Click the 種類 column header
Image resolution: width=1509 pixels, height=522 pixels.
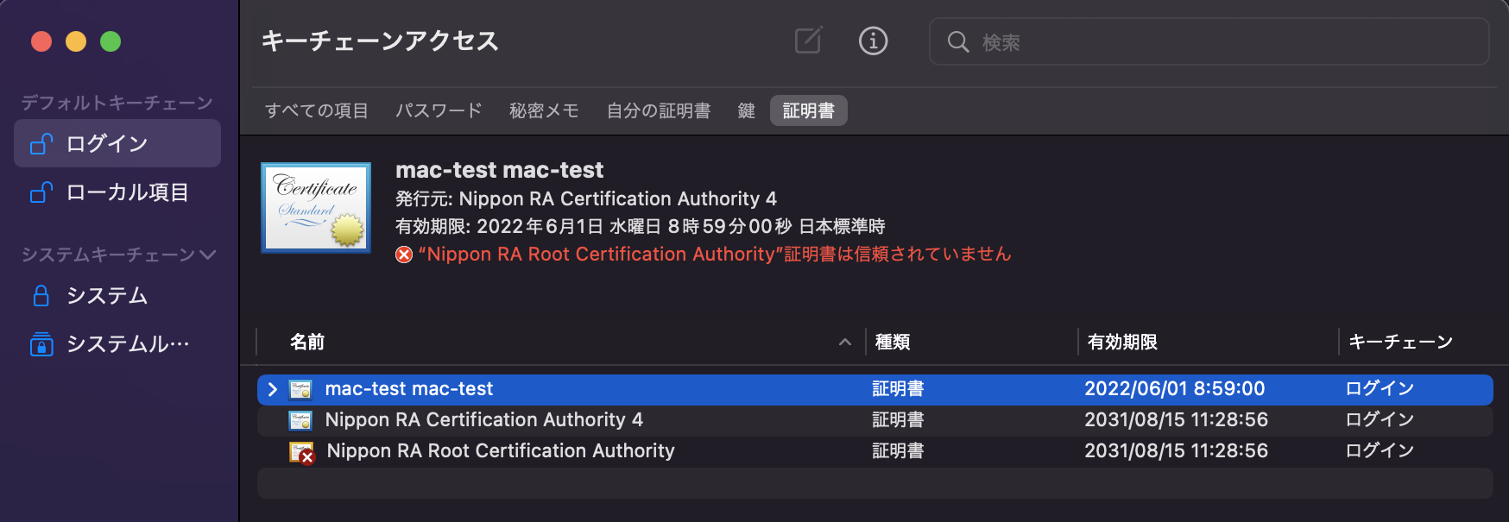click(x=893, y=342)
